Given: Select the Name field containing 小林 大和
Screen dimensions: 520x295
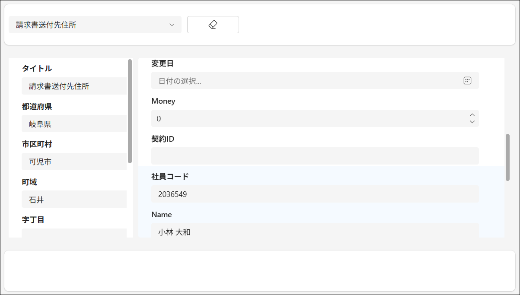Looking at the screenshot, I should [x=315, y=232].
